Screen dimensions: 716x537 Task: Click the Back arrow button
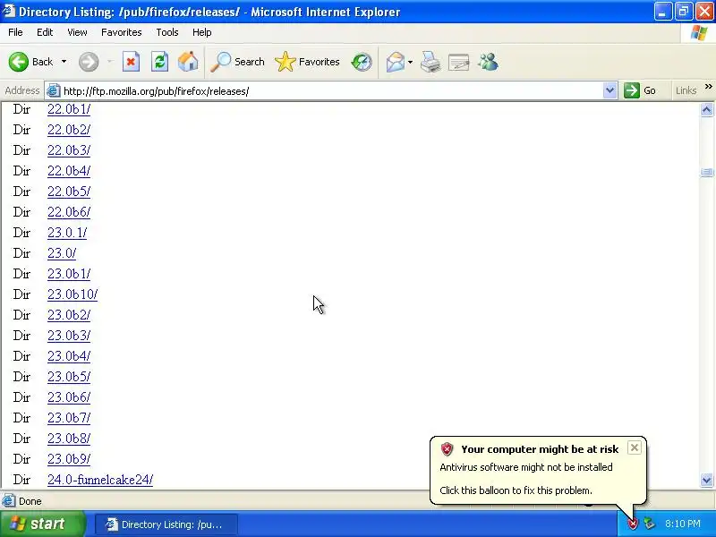pyautogui.click(x=19, y=62)
